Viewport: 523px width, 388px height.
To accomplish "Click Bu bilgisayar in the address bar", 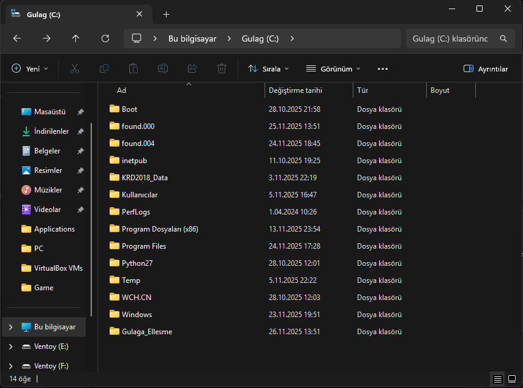I will (x=192, y=38).
